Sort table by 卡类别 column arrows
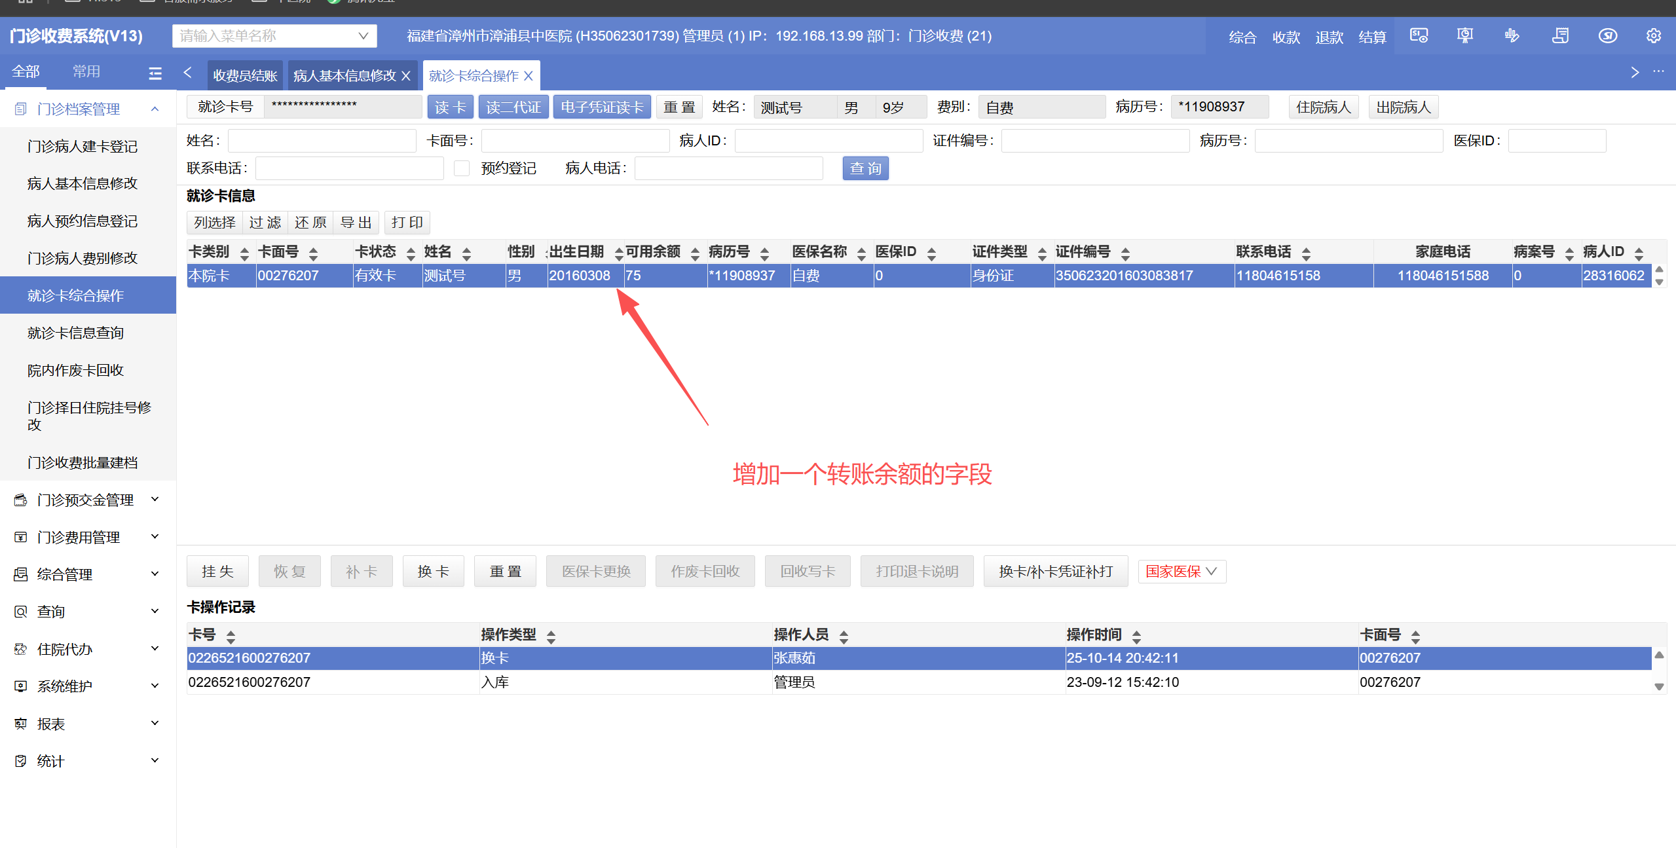The height and width of the screenshot is (848, 1676). [x=244, y=253]
